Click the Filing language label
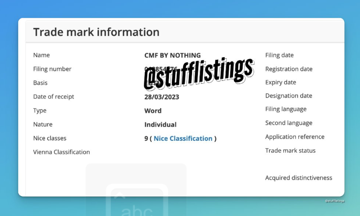The height and width of the screenshot is (216, 360). (286, 109)
